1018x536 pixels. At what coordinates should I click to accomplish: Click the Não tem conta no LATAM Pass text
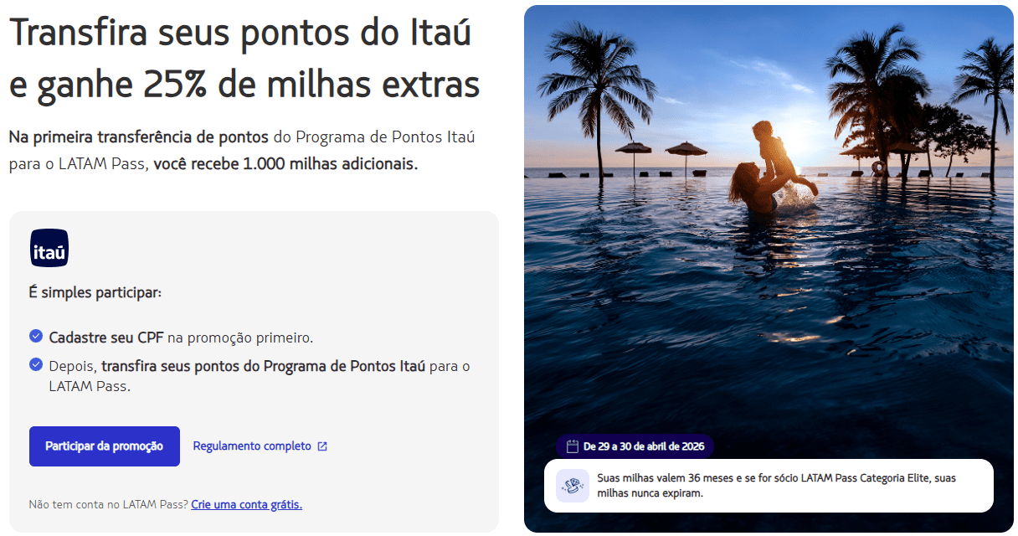[x=108, y=504]
